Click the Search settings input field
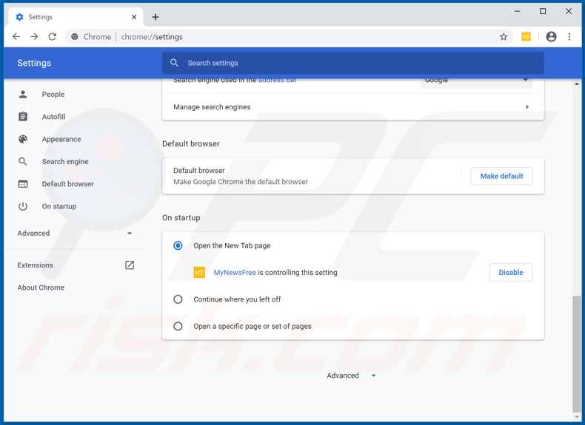585x425 pixels. click(x=355, y=63)
